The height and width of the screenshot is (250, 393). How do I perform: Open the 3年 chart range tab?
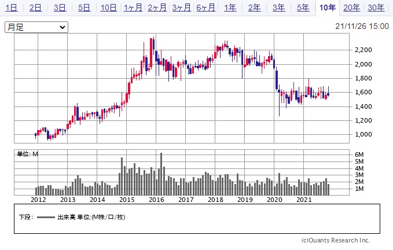[279, 8]
